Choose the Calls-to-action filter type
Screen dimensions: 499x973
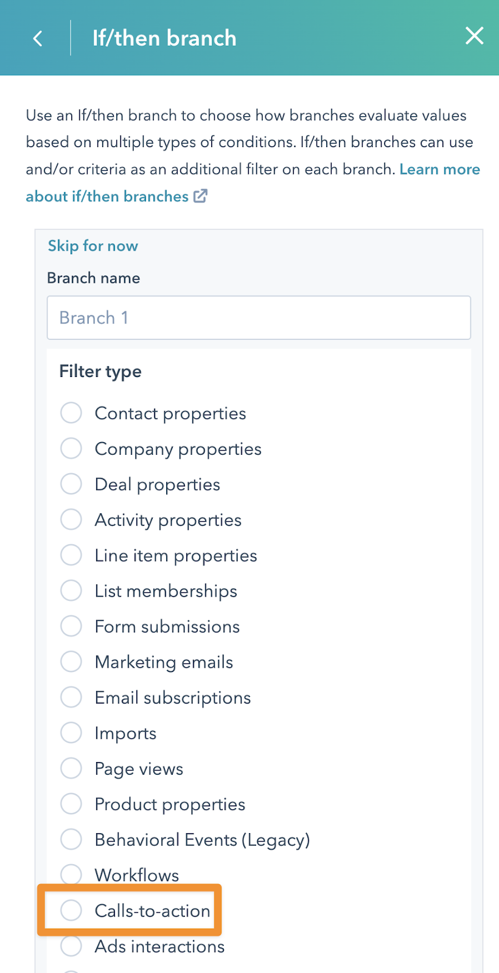71,910
